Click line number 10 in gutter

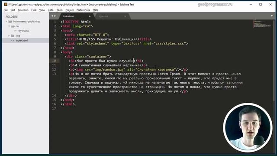tap(54, 61)
